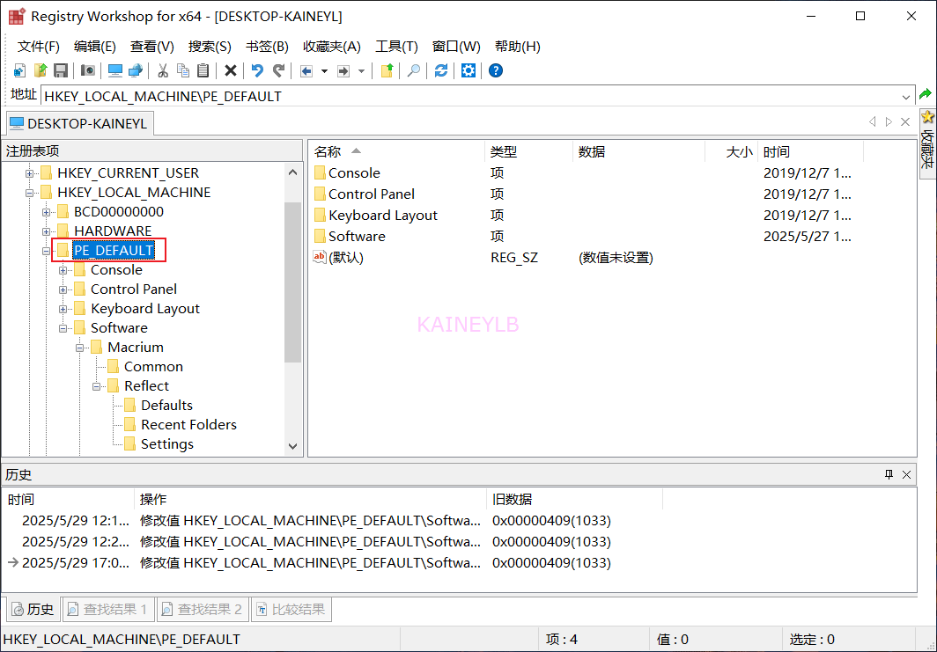Open the forward button history dropdown arrow

(x=362, y=71)
